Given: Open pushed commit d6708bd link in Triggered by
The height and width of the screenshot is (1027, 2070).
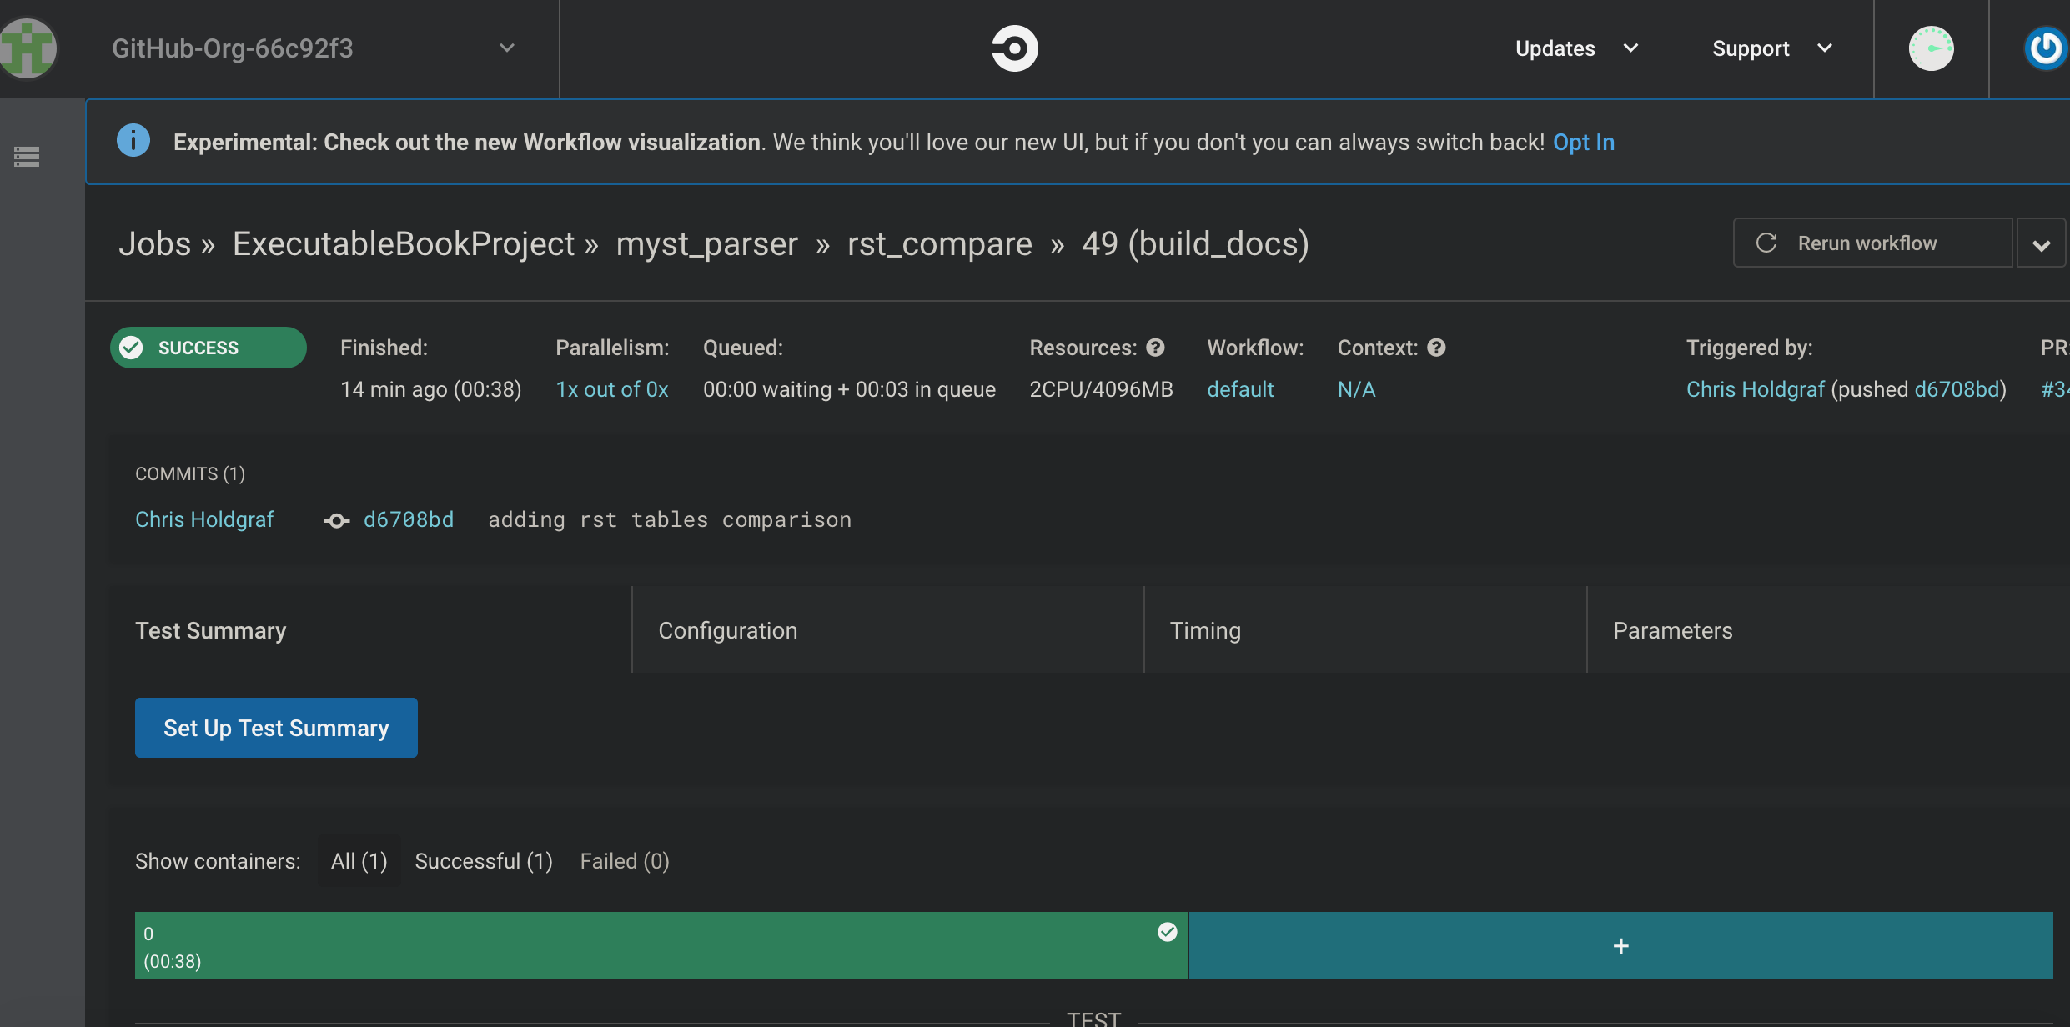Looking at the screenshot, I should click(x=1957, y=389).
